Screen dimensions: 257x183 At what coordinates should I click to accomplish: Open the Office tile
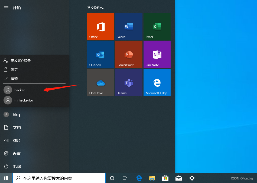click(x=101, y=27)
